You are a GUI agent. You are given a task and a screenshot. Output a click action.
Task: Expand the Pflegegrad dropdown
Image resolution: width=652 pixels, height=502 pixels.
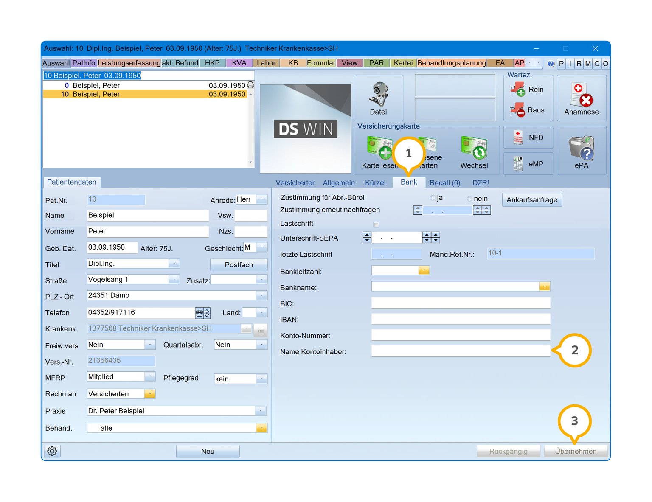tap(262, 379)
